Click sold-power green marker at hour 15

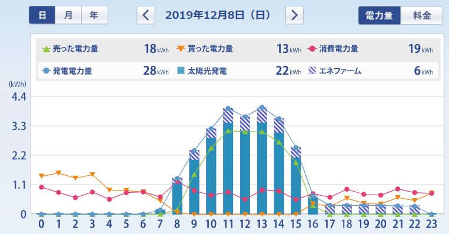(296, 162)
